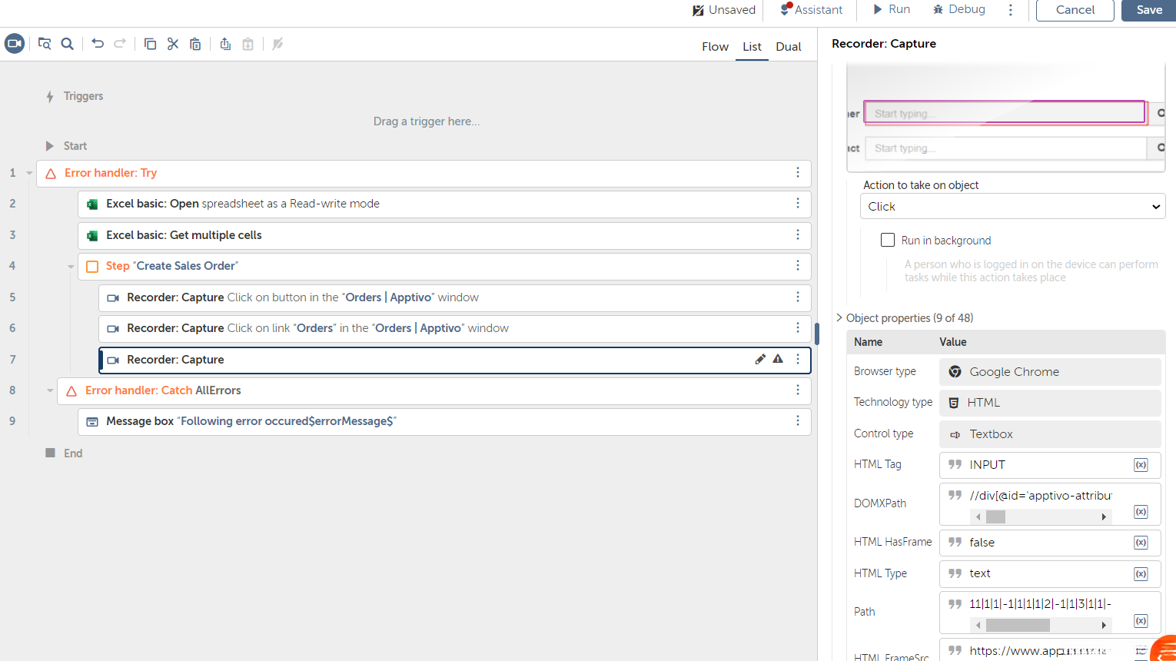This screenshot has height=661, width=1176.
Task: Click the HTML technology type value
Action: point(1050,403)
